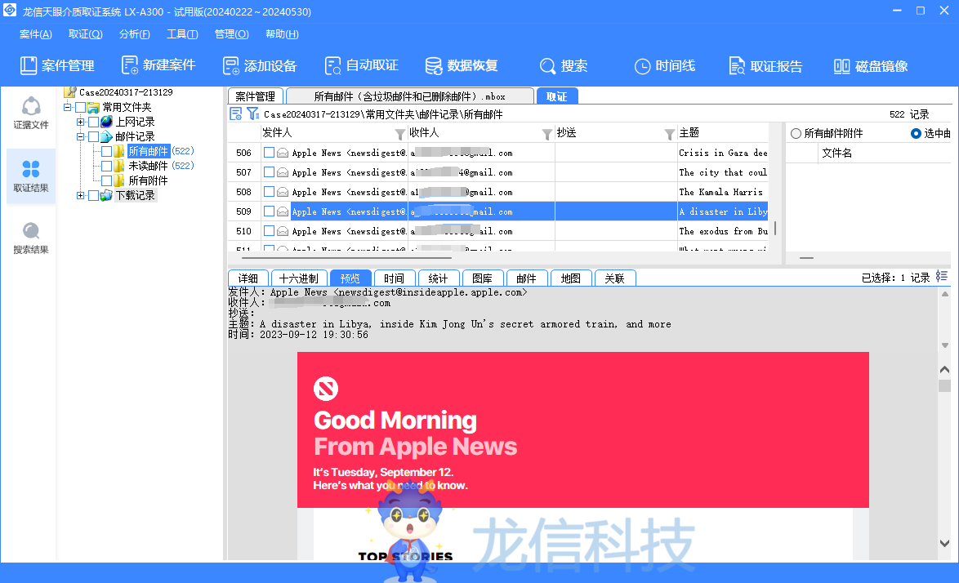Switch to the 取证 tab
This screenshot has height=583, width=959.
click(556, 96)
